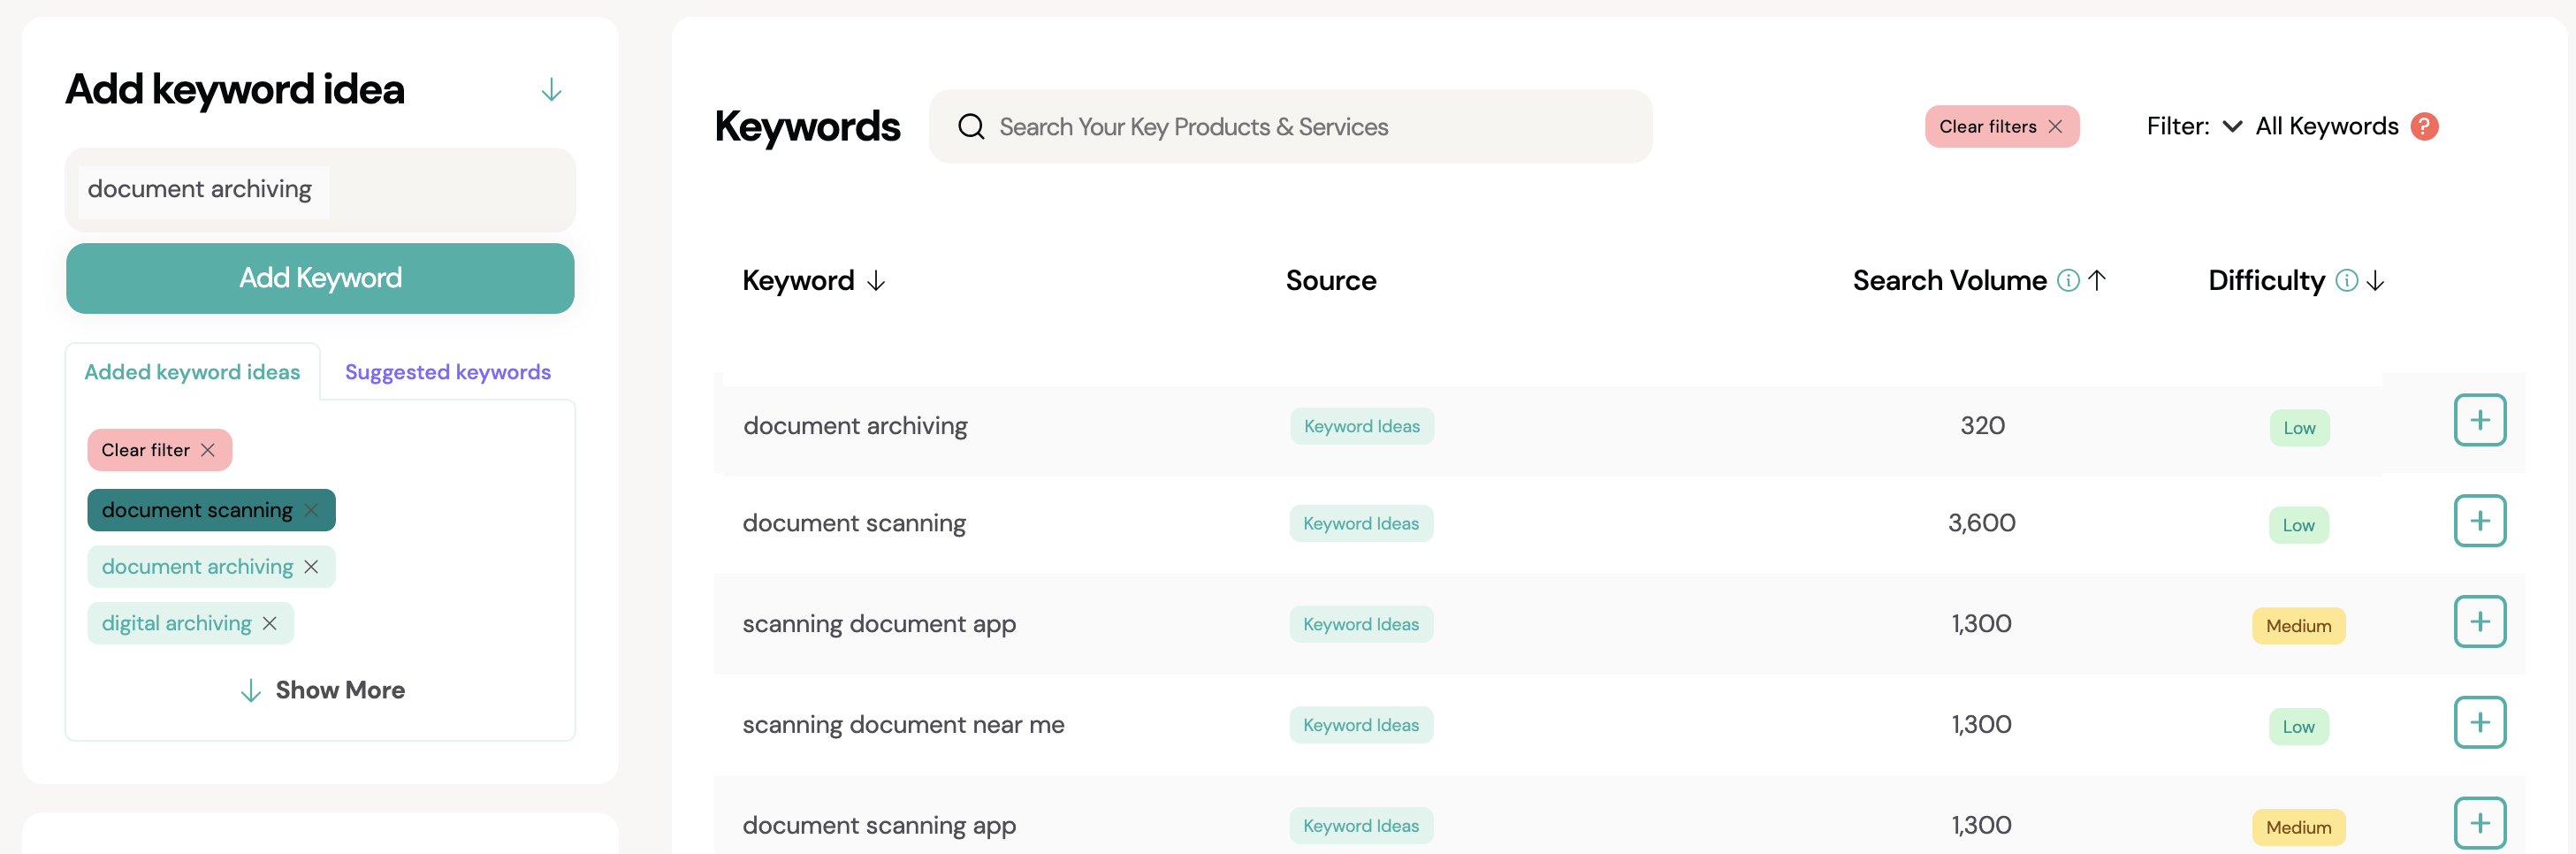Expand the list with Show More
This screenshot has height=854, width=2576.
point(322,690)
